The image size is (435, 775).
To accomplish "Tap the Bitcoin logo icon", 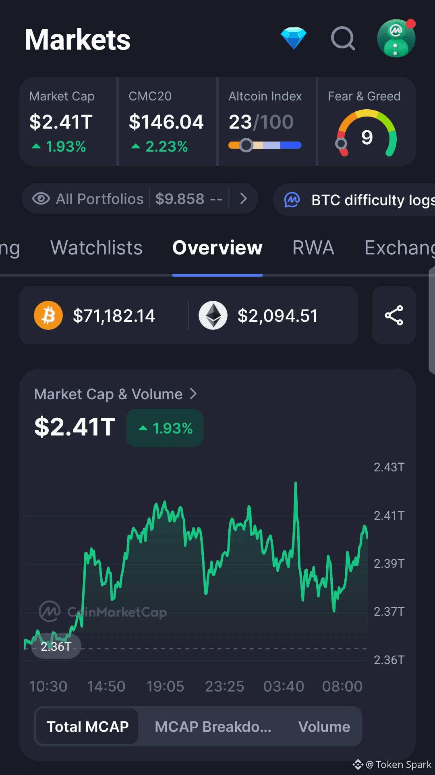I will [48, 315].
